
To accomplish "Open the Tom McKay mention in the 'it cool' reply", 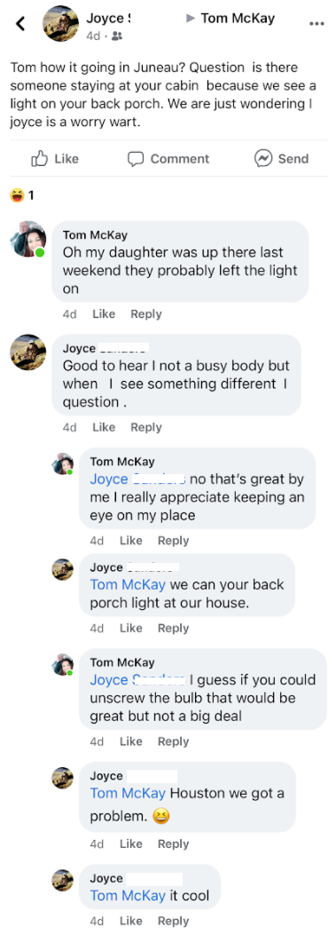I will tap(128, 896).
